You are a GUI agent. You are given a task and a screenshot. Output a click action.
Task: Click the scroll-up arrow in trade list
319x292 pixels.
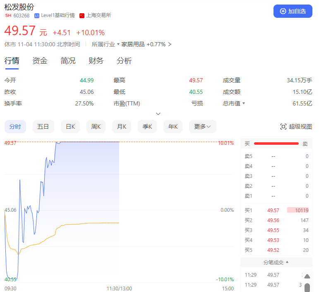(x=307, y=276)
